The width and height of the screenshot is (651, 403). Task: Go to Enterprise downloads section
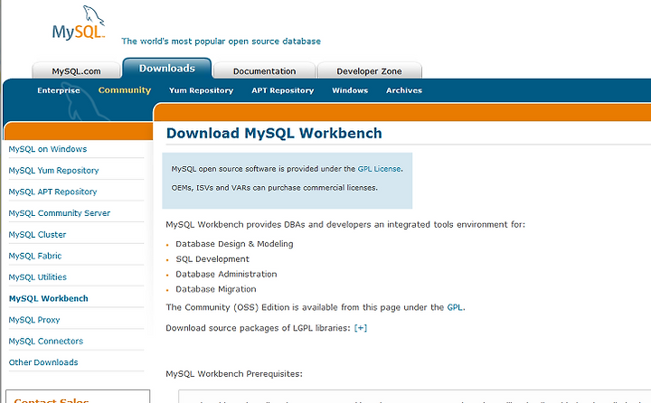click(x=59, y=90)
